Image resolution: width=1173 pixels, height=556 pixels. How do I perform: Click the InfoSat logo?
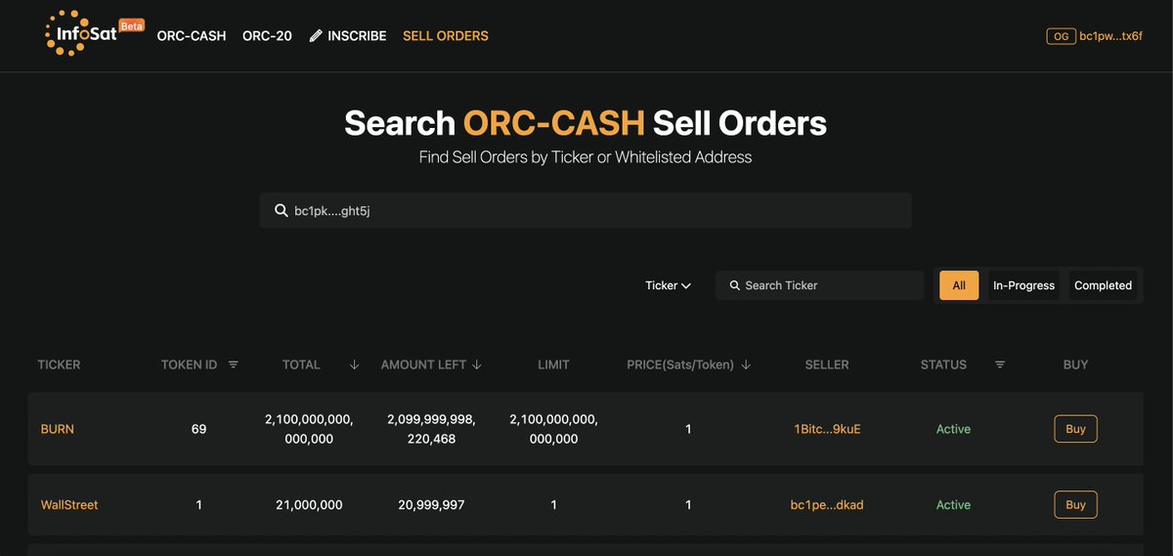[x=93, y=33]
